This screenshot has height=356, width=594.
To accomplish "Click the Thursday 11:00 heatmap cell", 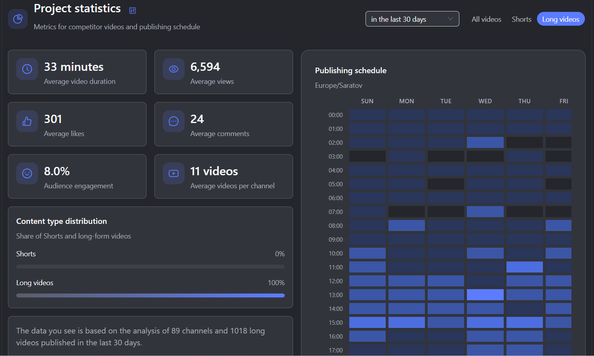I will (524, 267).
